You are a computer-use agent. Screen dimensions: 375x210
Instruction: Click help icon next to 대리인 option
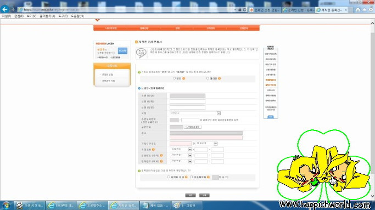click(x=219, y=78)
